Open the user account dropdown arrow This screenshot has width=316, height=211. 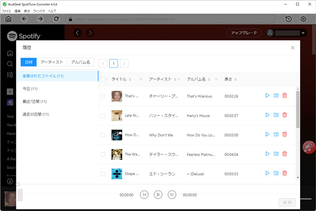[x=303, y=33]
